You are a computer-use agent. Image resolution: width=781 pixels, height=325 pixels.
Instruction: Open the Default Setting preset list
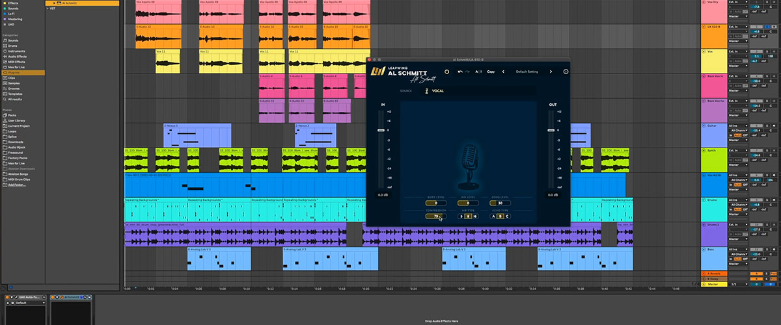[528, 71]
